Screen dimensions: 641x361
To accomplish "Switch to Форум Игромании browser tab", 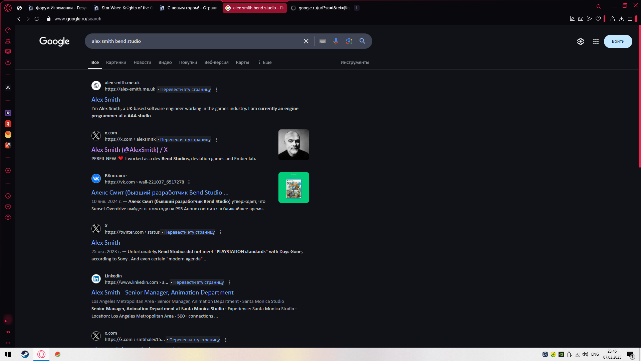I will (57, 8).
